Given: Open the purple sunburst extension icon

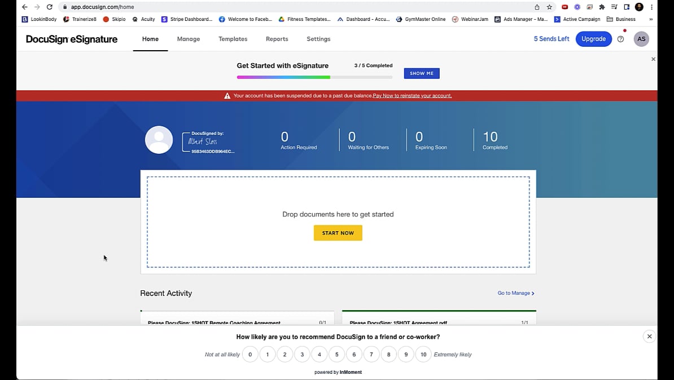Looking at the screenshot, I should [x=577, y=7].
